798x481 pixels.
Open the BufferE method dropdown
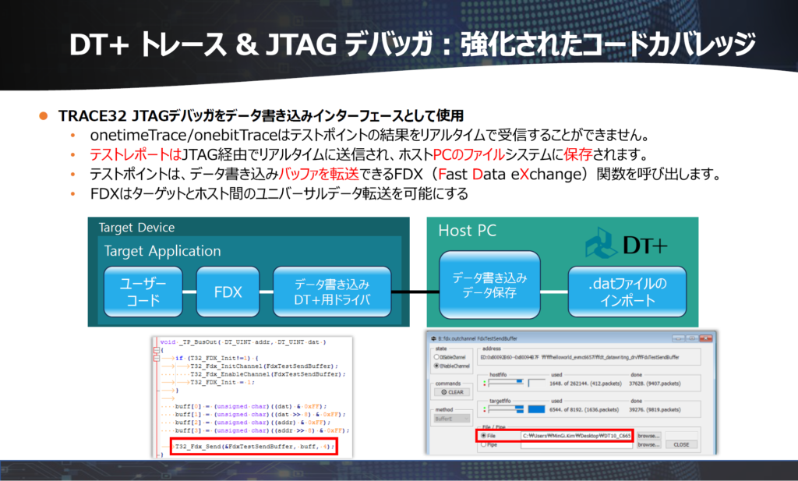[x=452, y=419]
